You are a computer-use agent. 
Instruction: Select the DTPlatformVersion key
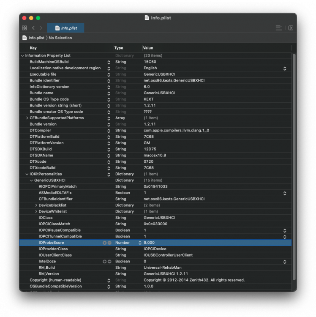coord(46,143)
